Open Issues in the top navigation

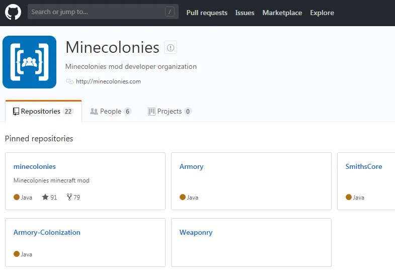245,13
